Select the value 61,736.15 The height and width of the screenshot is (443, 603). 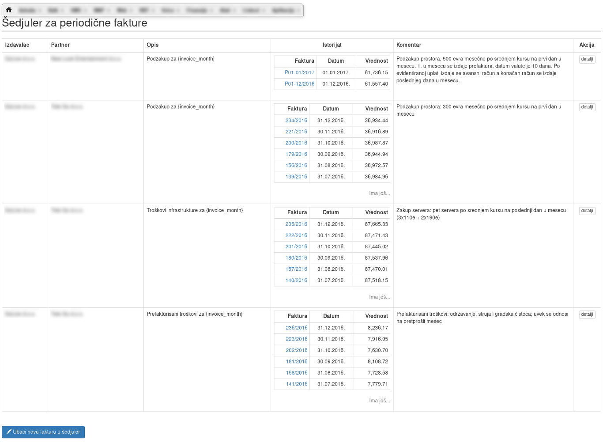(377, 72)
